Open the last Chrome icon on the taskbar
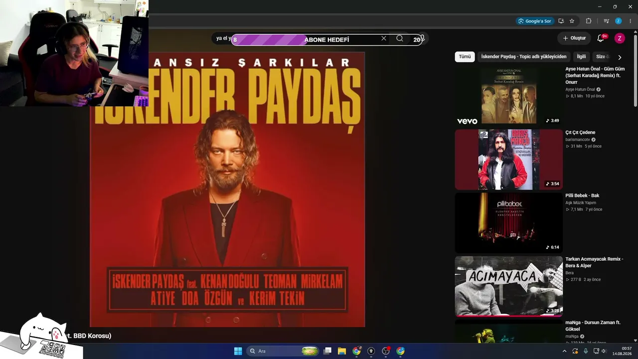Viewport: 638px width, 359px height. pos(400,351)
